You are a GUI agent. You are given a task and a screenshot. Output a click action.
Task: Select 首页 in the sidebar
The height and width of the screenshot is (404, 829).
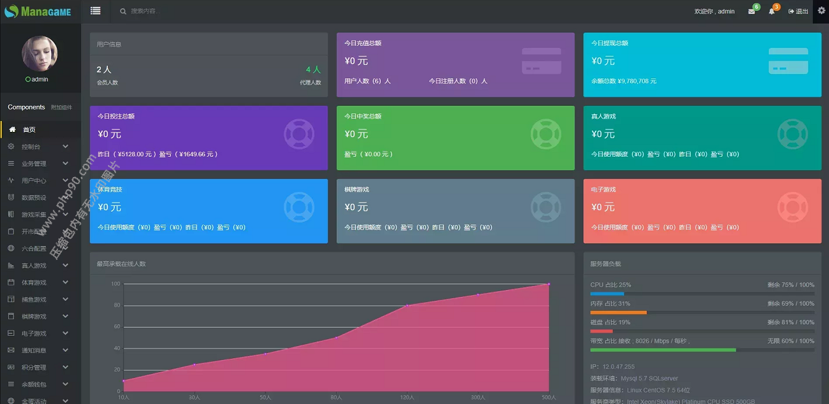(x=29, y=129)
